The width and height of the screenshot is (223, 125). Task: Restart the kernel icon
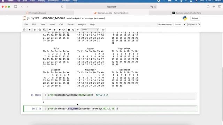(73, 30)
